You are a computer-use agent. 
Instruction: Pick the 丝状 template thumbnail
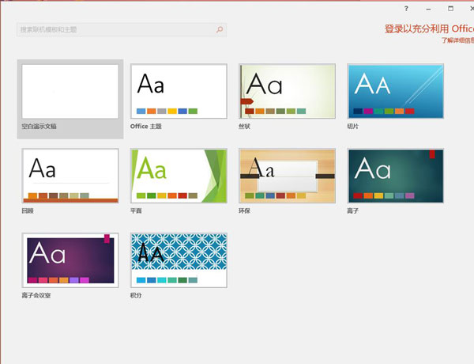coord(287,92)
